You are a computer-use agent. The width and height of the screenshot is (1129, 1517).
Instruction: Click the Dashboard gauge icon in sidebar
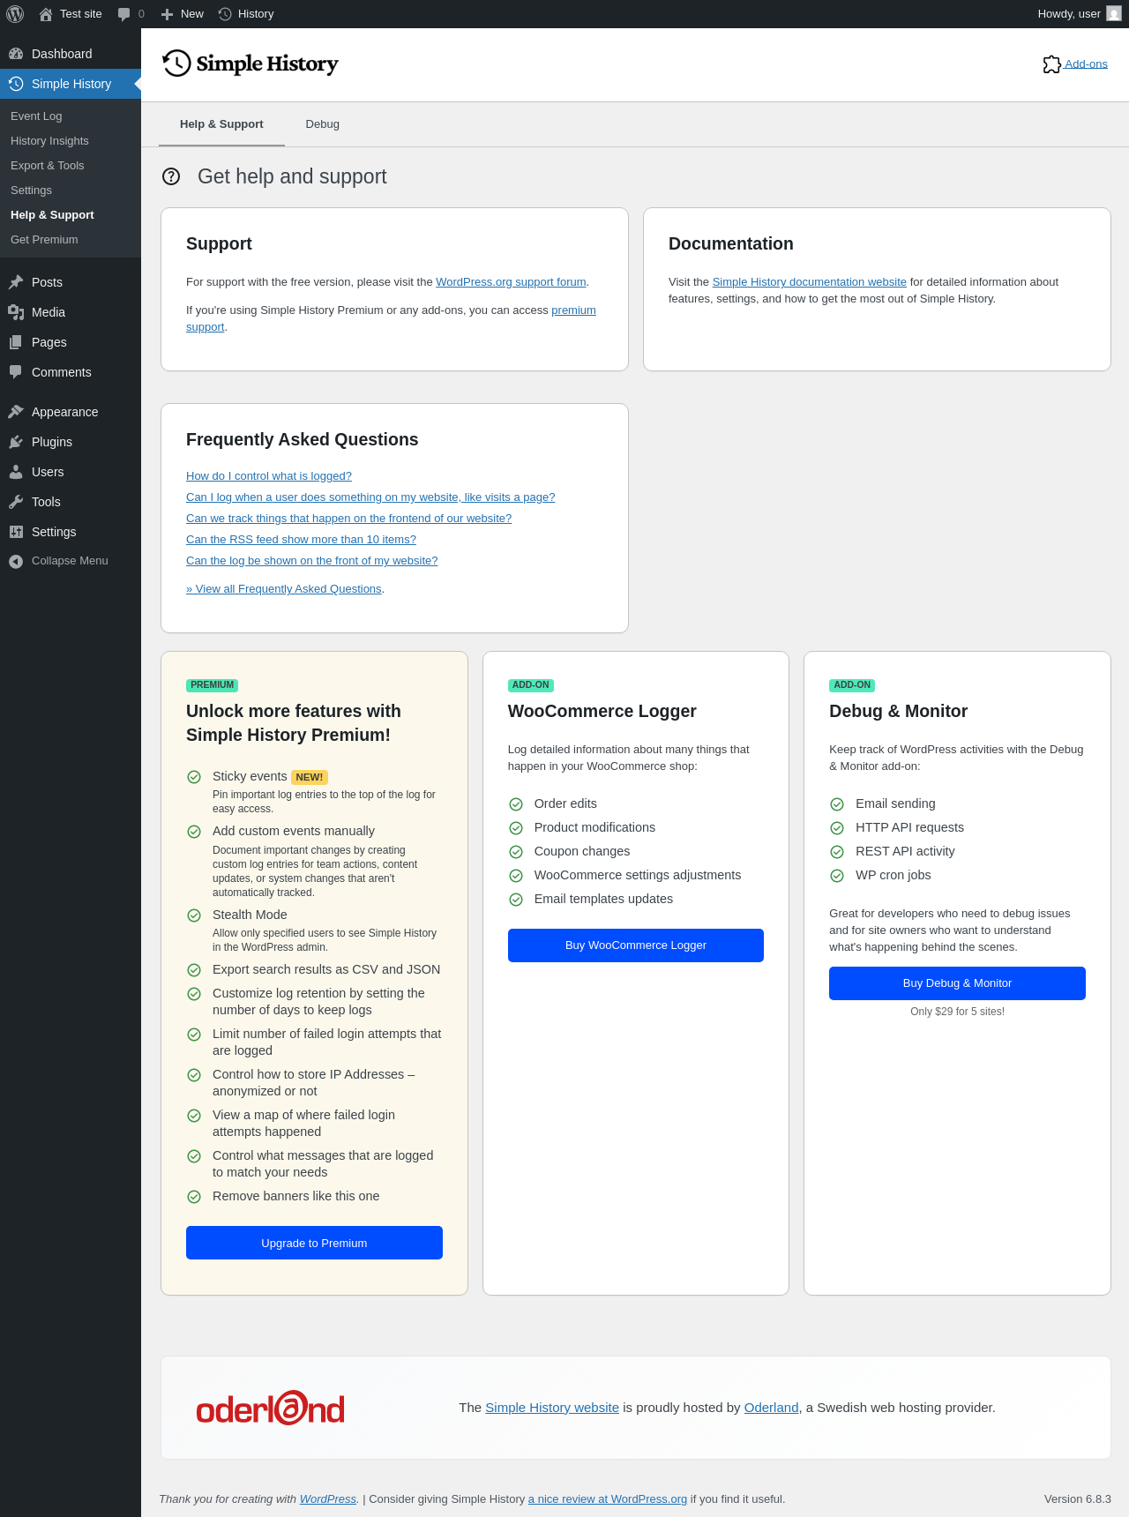pyautogui.click(x=16, y=54)
